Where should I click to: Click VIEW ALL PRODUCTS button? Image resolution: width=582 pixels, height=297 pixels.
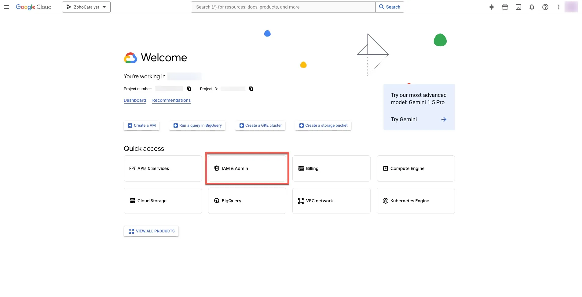coord(151,231)
